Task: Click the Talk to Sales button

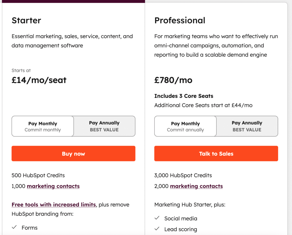Action: tap(216, 154)
